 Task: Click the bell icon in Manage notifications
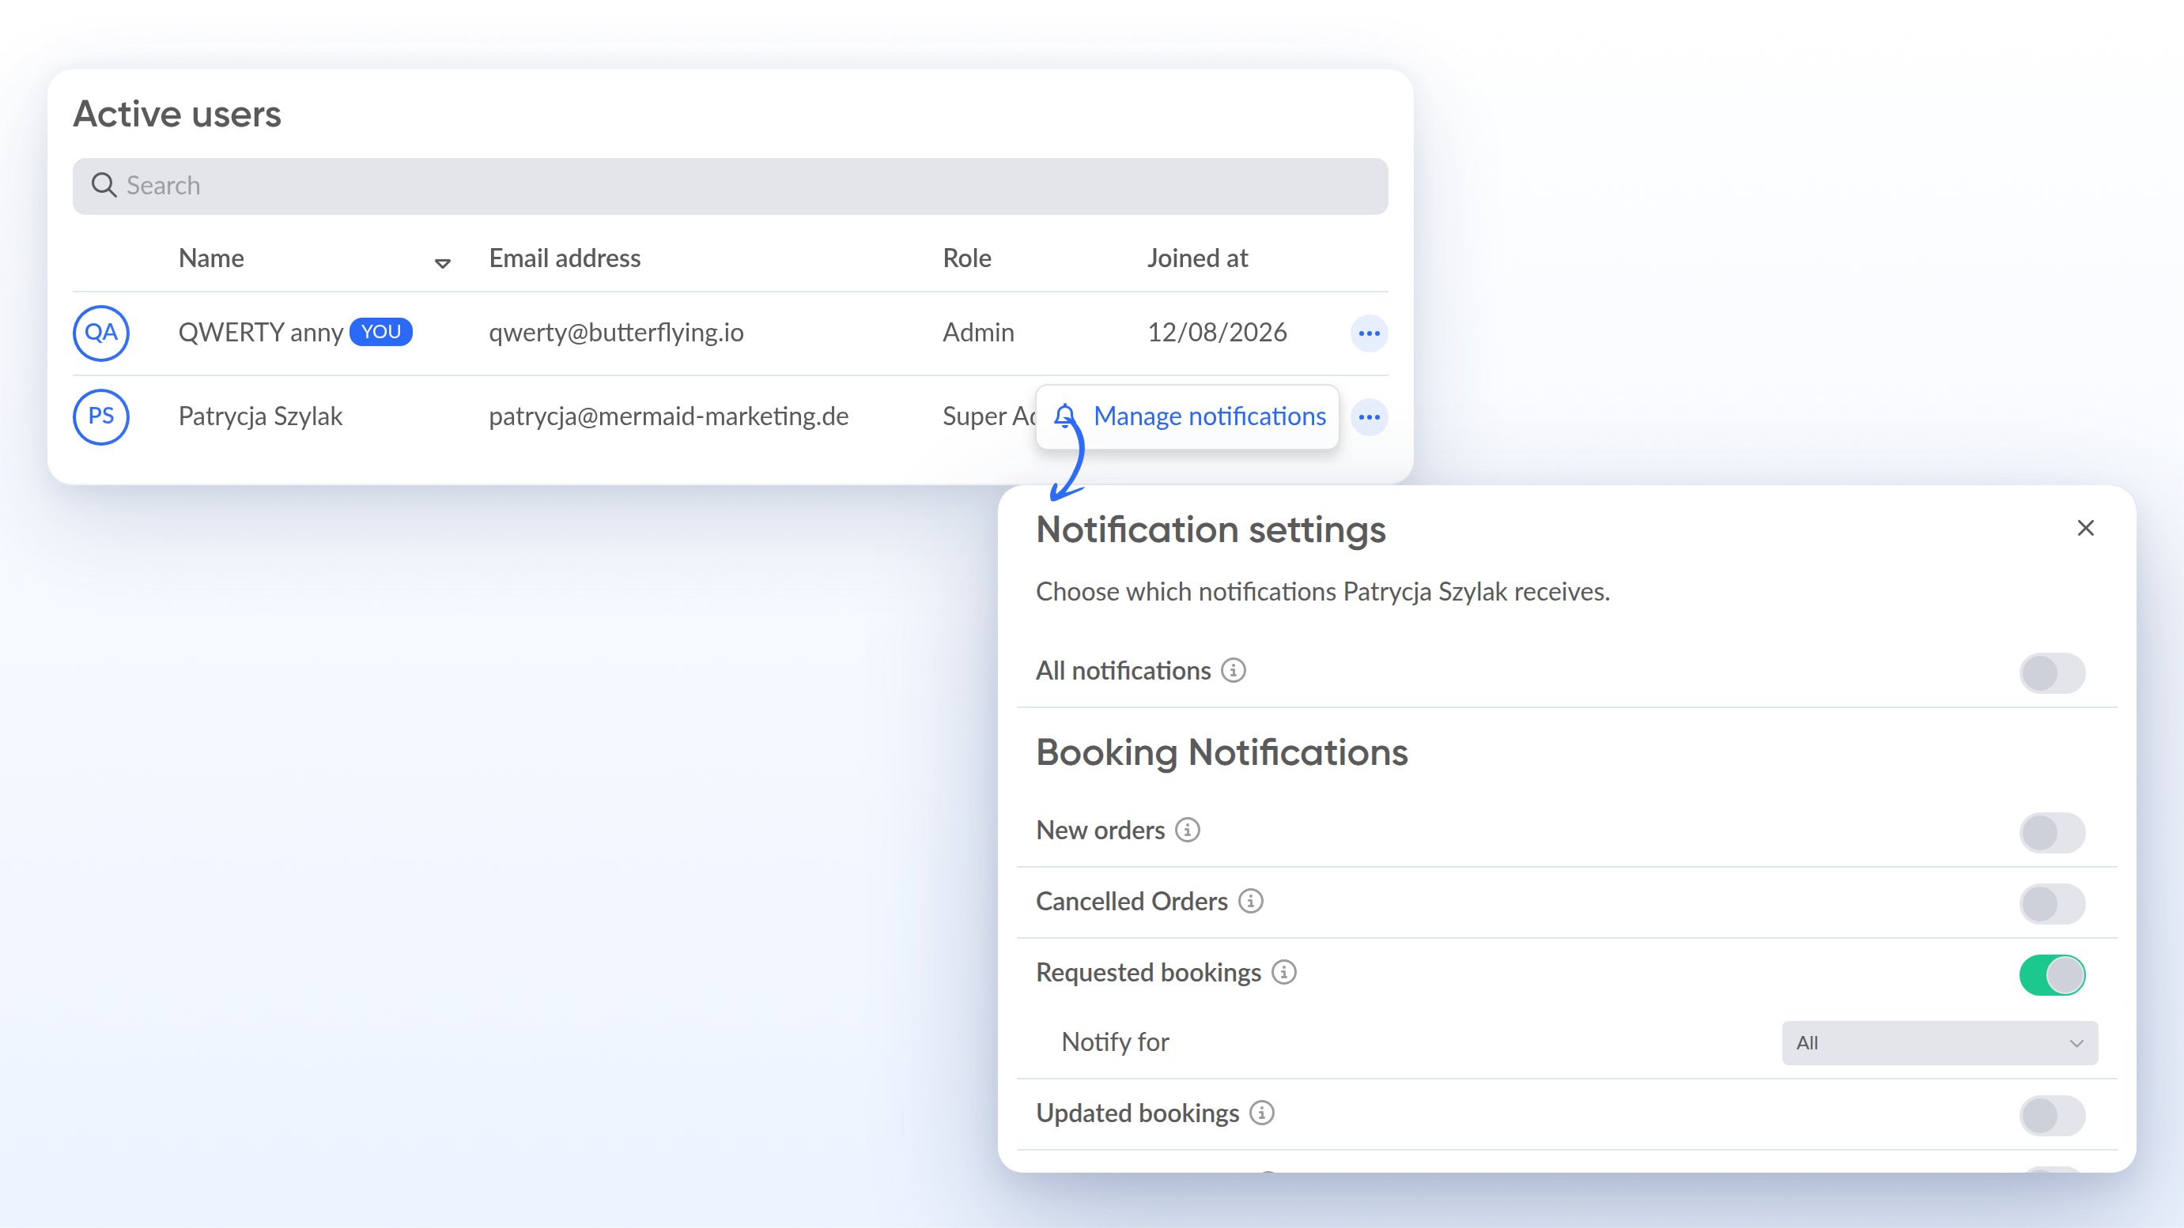[1065, 416]
